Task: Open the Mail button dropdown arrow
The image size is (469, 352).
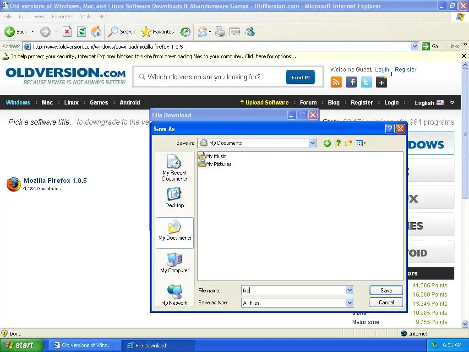Action: pos(210,32)
